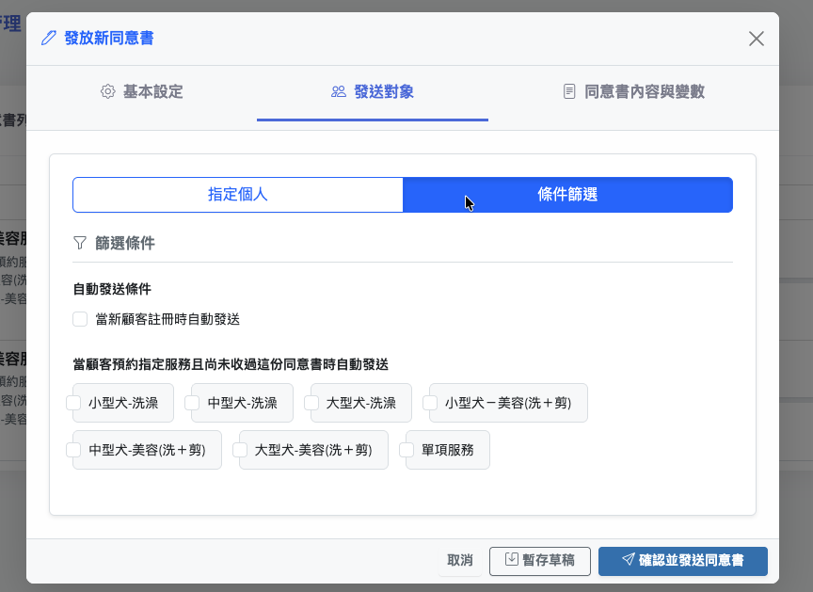Close the 發放新同意書 dialog
The height and width of the screenshot is (592, 813).
coord(756,39)
